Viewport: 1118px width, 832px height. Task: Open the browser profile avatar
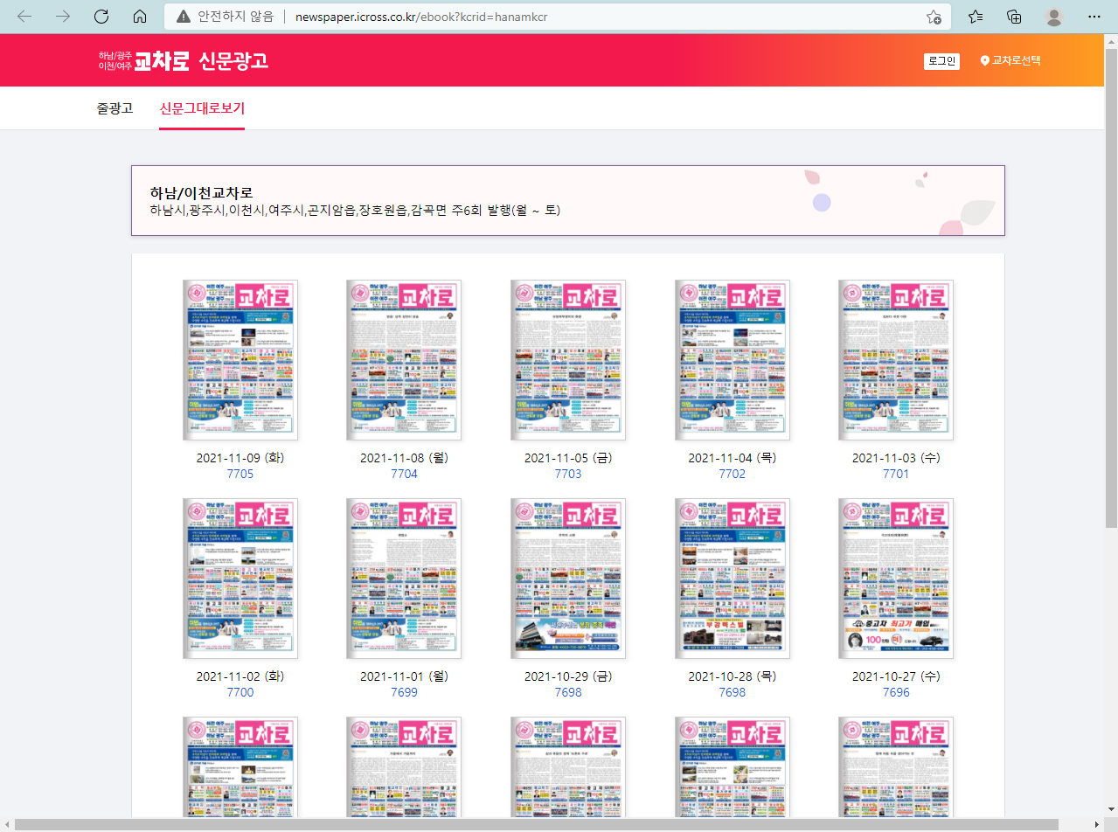[x=1054, y=17]
